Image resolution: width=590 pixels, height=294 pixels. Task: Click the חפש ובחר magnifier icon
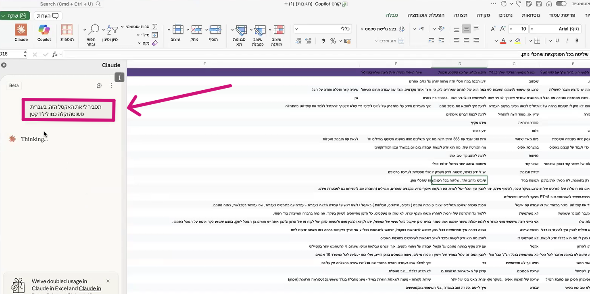point(94,29)
